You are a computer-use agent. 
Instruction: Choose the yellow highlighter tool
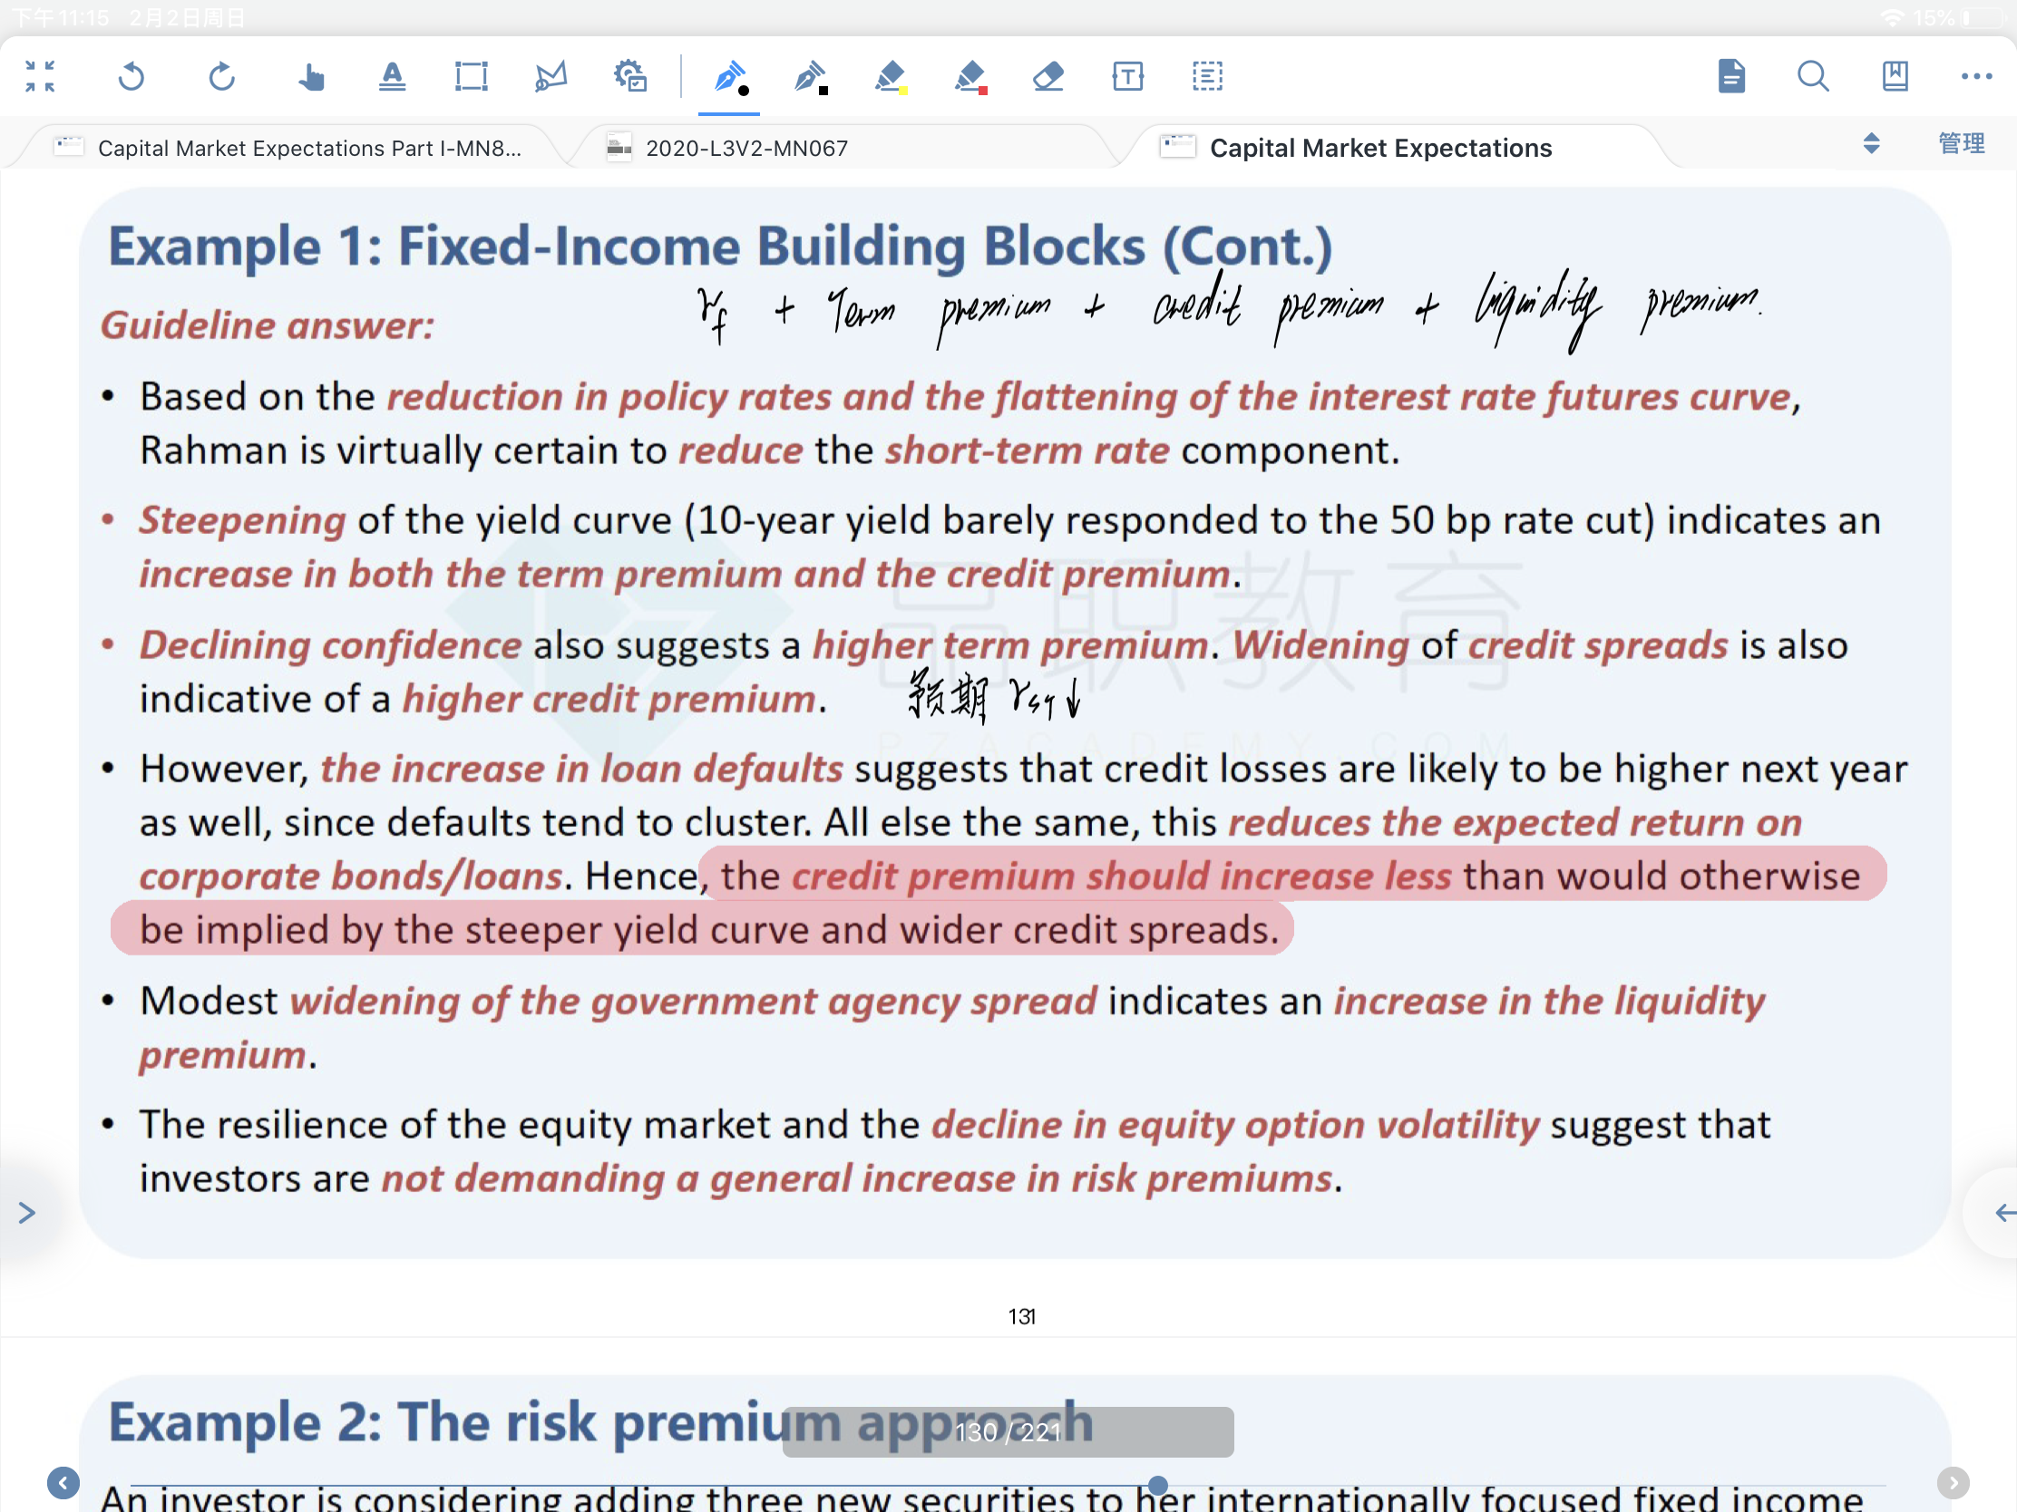point(890,77)
